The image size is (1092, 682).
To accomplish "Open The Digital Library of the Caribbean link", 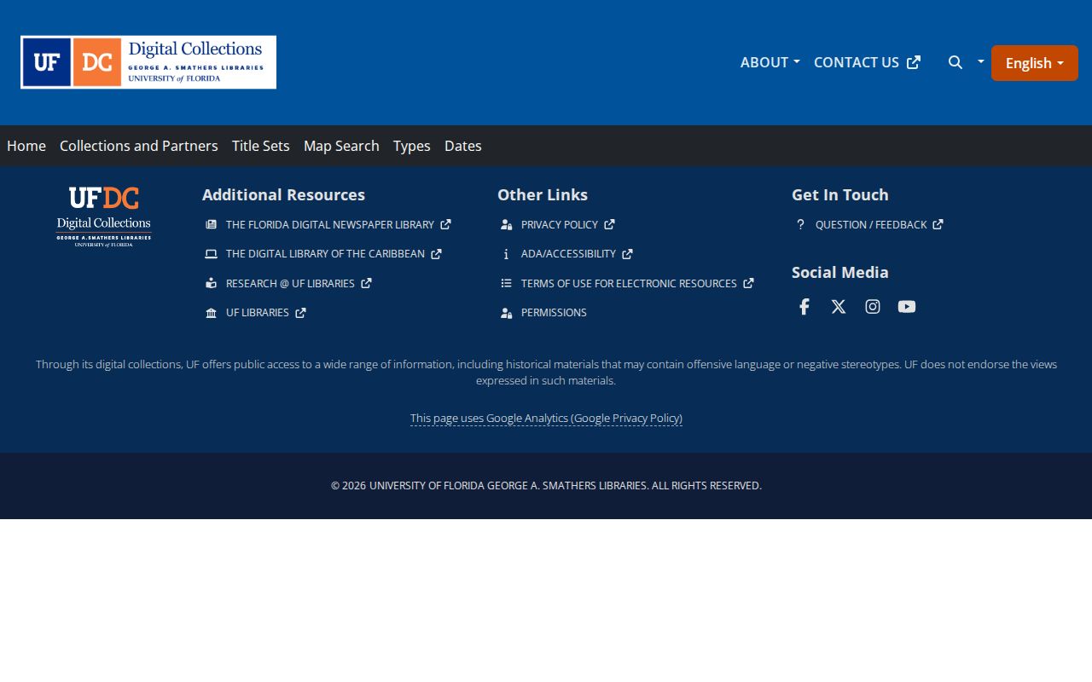I will (x=334, y=254).
